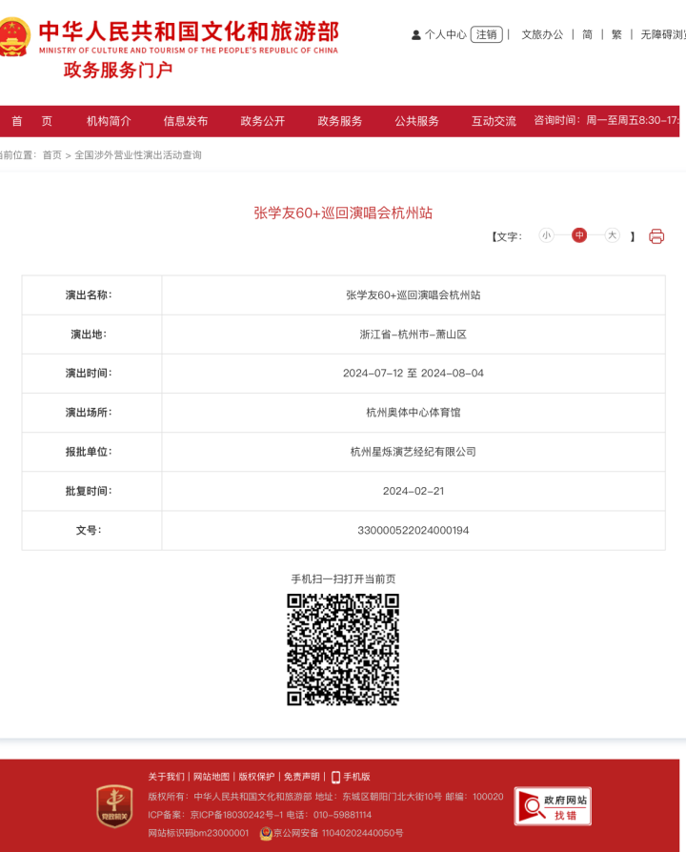
Task: Click the 演出名称 value cell
Action: pos(414,295)
